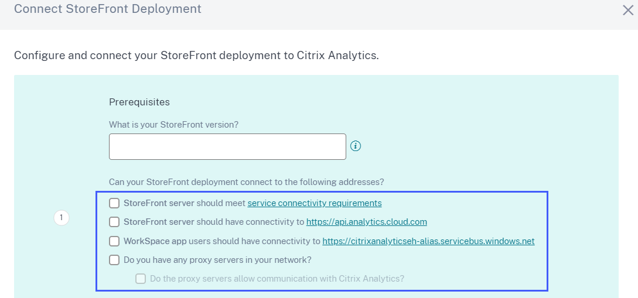Click the step 1 circle indicator
Image resolution: width=638 pixels, height=298 pixels.
point(62,218)
